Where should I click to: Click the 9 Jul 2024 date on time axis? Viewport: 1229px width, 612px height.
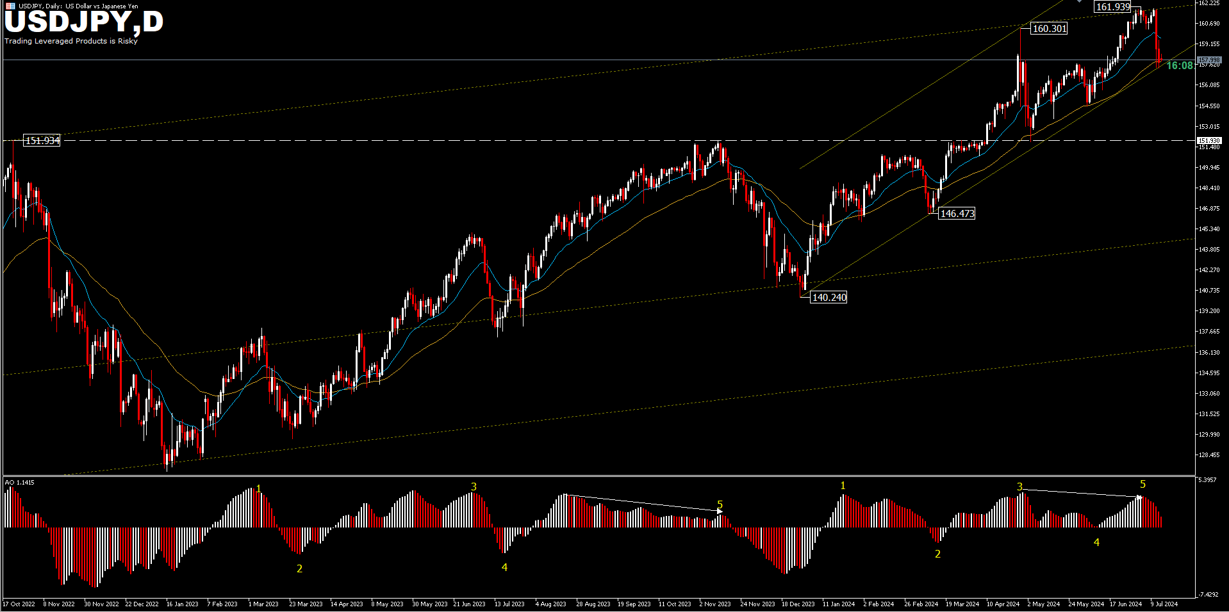tap(1164, 604)
